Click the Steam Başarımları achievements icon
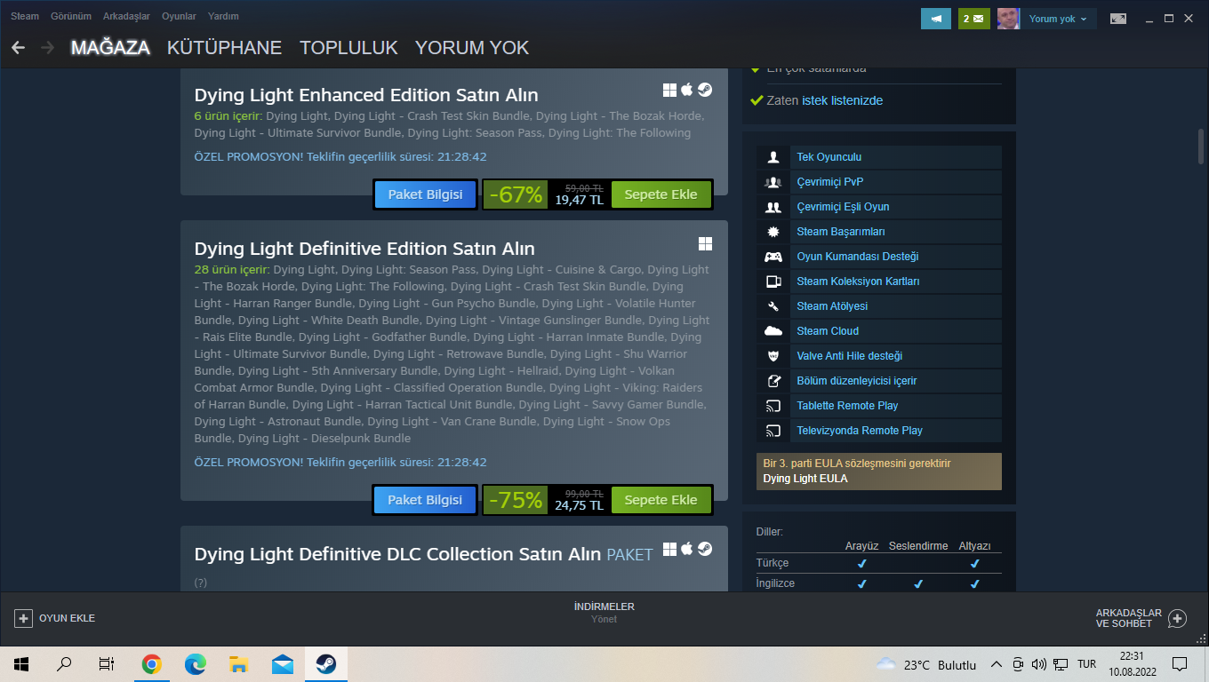1209x682 pixels. click(x=773, y=232)
